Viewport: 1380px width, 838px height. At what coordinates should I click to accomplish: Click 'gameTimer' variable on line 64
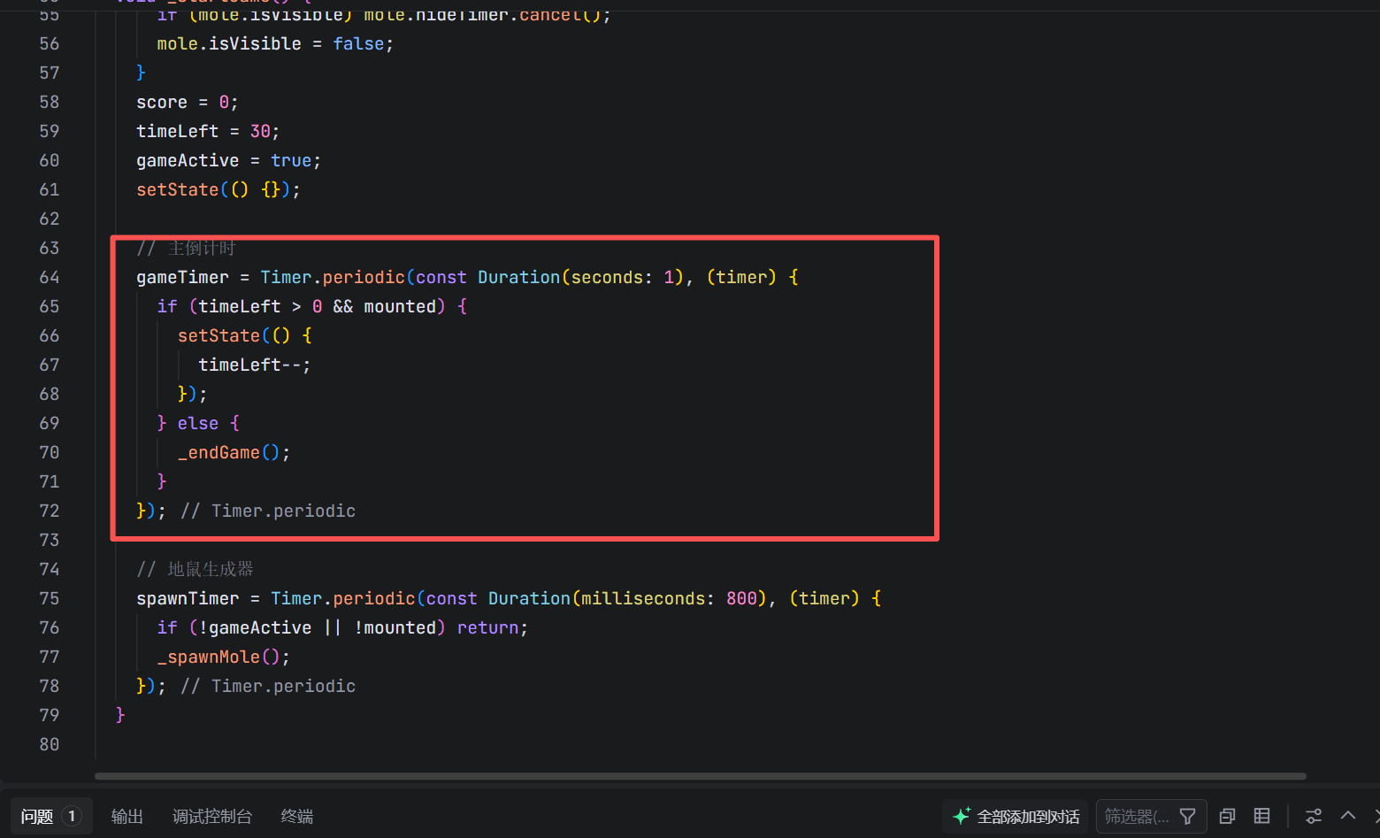click(x=182, y=277)
